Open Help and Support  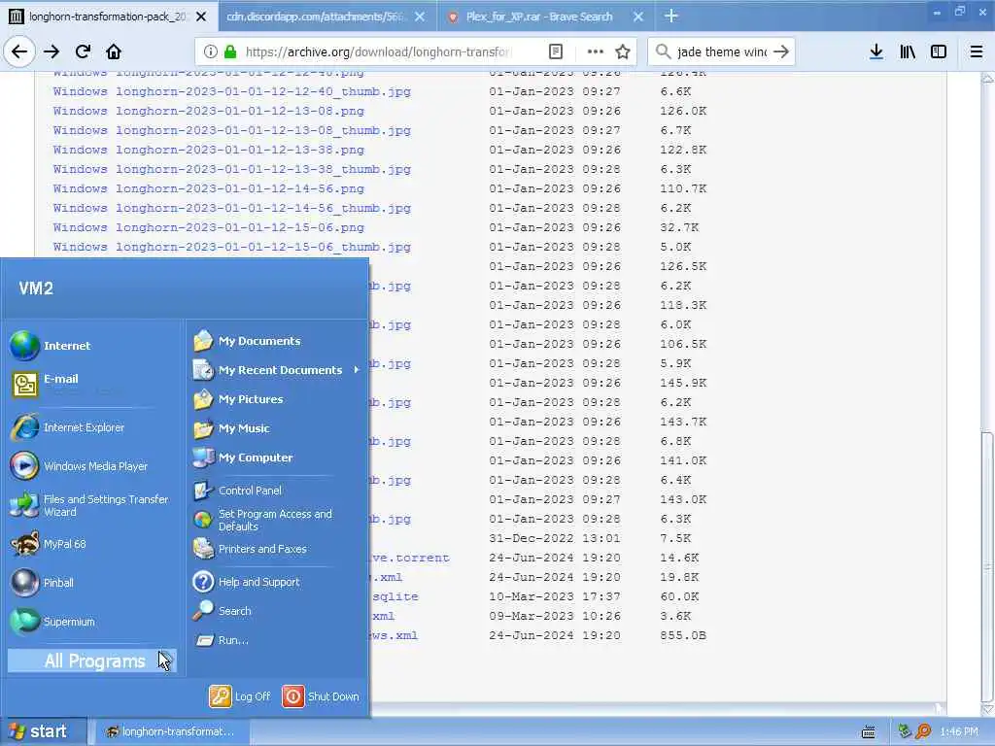click(247, 582)
